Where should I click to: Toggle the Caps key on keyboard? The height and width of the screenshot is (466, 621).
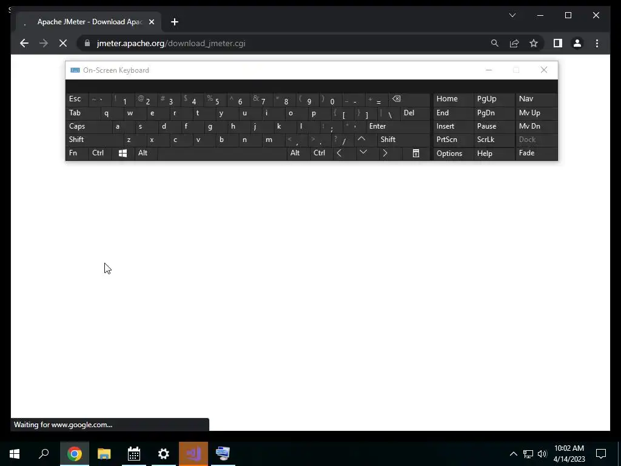(x=89, y=126)
